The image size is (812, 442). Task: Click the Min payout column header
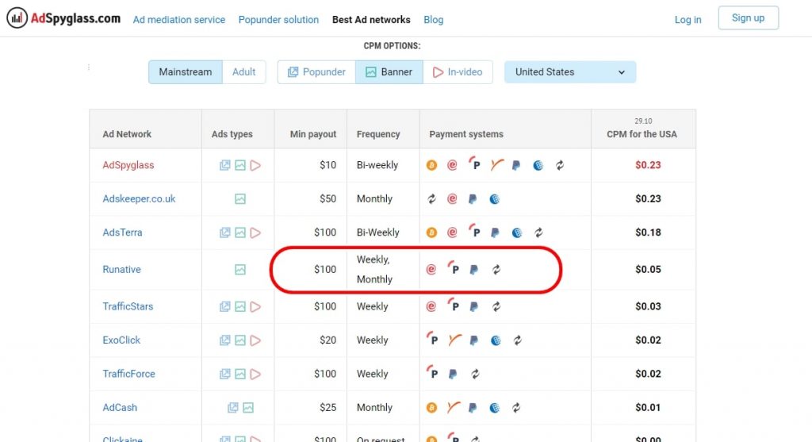[312, 134]
